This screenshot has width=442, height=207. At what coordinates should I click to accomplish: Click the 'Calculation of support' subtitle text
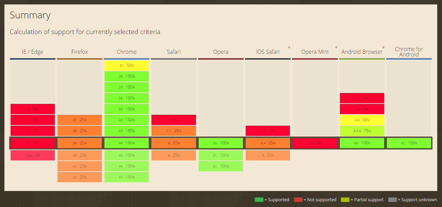(x=85, y=32)
